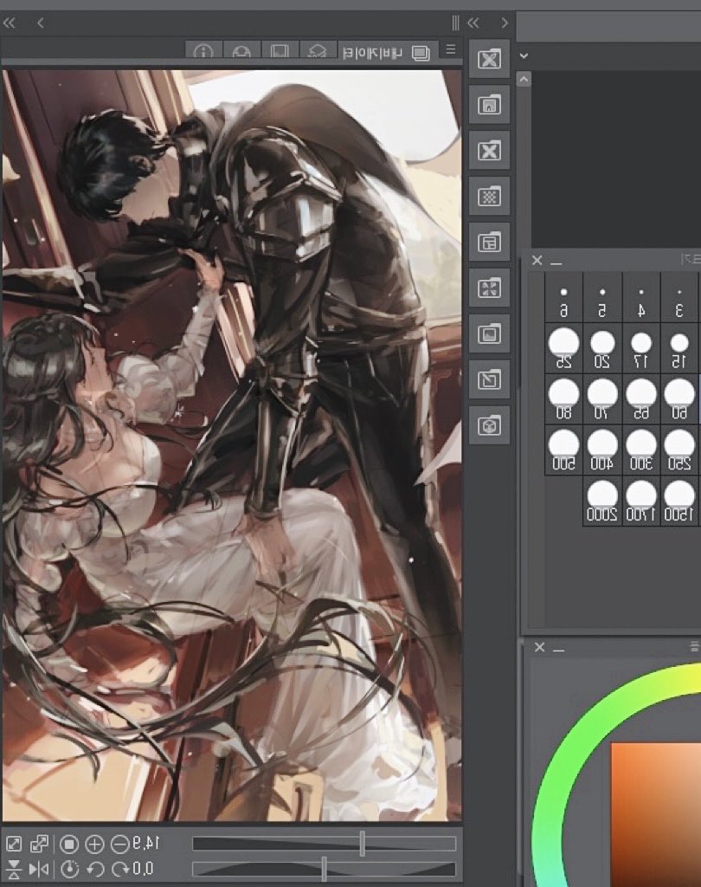Image resolution: width=701 pixels, height=887 pixels.
Task: Choose brush size 80 preset
Action: click(x=563, y=399)
